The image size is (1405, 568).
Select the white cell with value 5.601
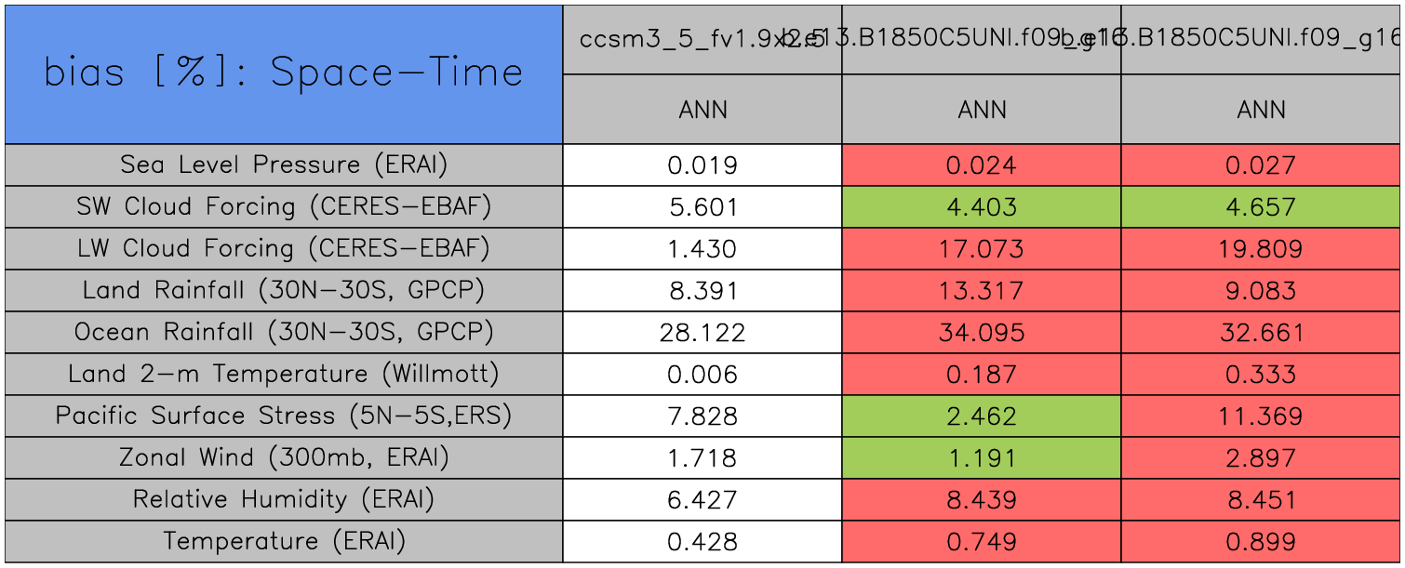point(702,207)
